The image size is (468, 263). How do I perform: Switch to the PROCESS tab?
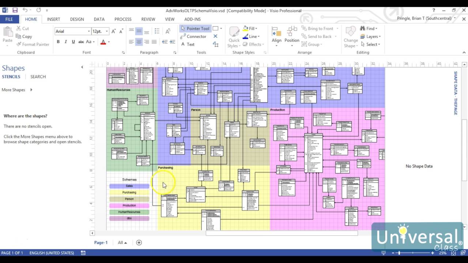[x=123, y=19]
